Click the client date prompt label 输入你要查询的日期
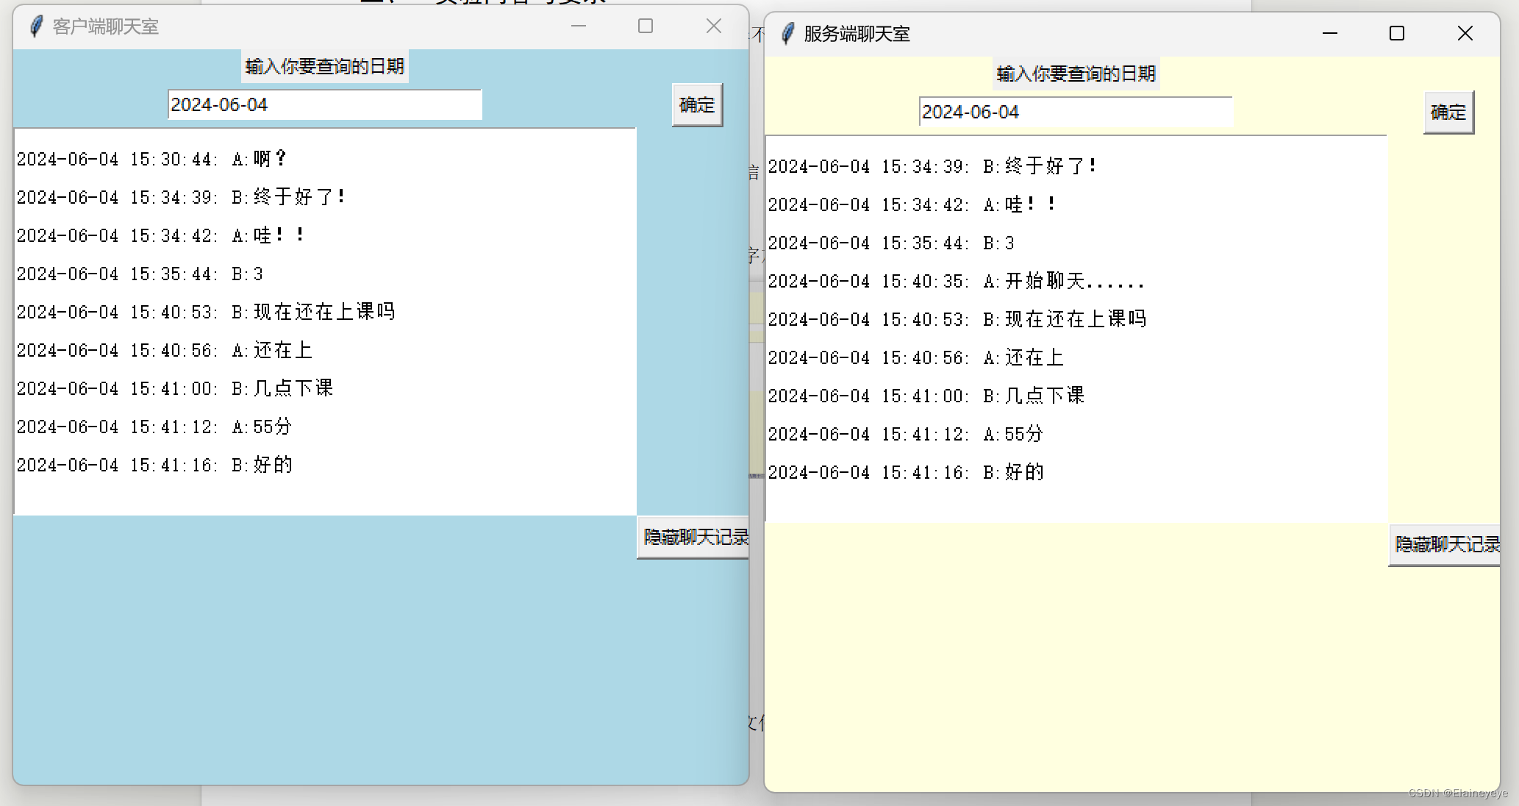This screenshot has height=806, width=1519. point(324,67)
